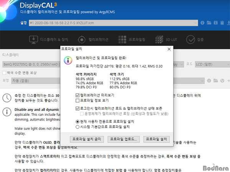This screenshot has width=230, height=172.
Task: Click the trash delete icon in header
Action: (222, 23)
